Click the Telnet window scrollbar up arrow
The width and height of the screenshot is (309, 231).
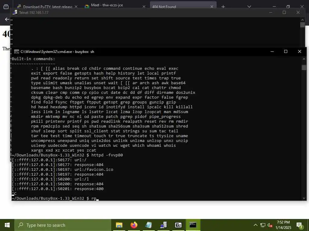[302, 20]
